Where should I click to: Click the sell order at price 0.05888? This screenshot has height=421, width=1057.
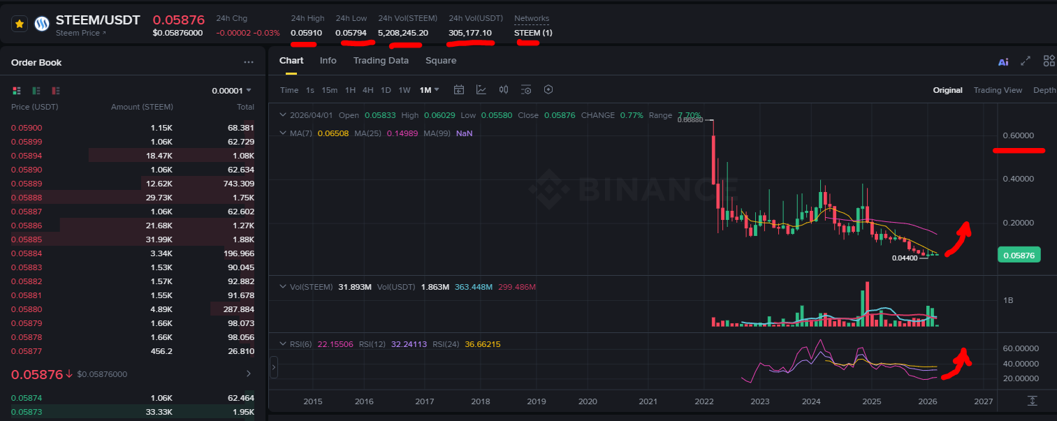133,198
